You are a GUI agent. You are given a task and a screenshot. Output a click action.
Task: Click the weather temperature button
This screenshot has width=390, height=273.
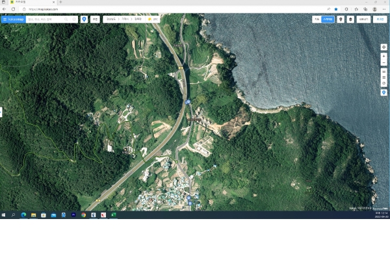pyautogui.click(x=153, y=19)
